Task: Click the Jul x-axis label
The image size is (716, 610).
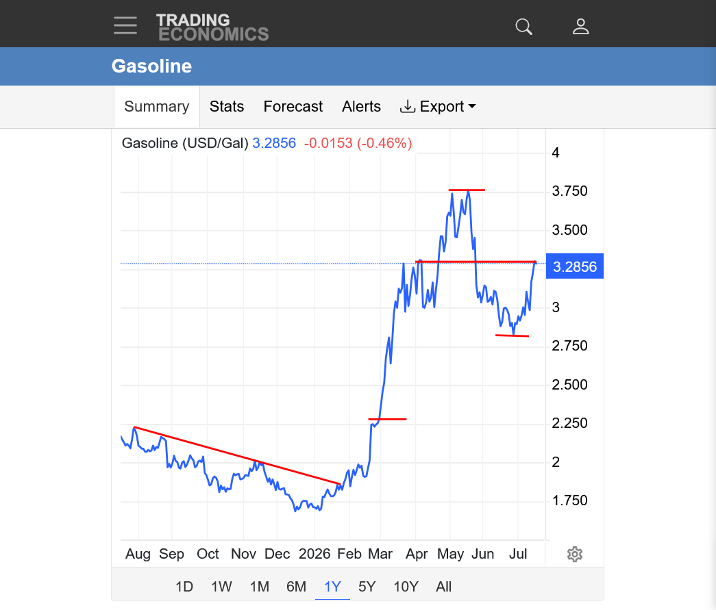Action: click(x=518, y=554)
